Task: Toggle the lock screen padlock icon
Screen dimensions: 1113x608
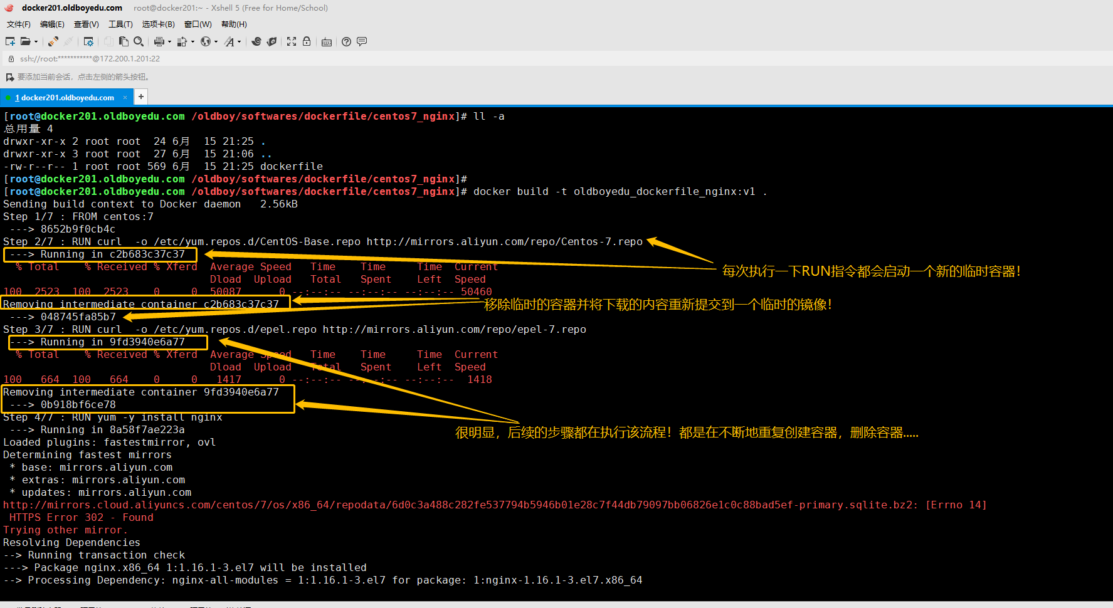Action: click(x=307, y=41)
